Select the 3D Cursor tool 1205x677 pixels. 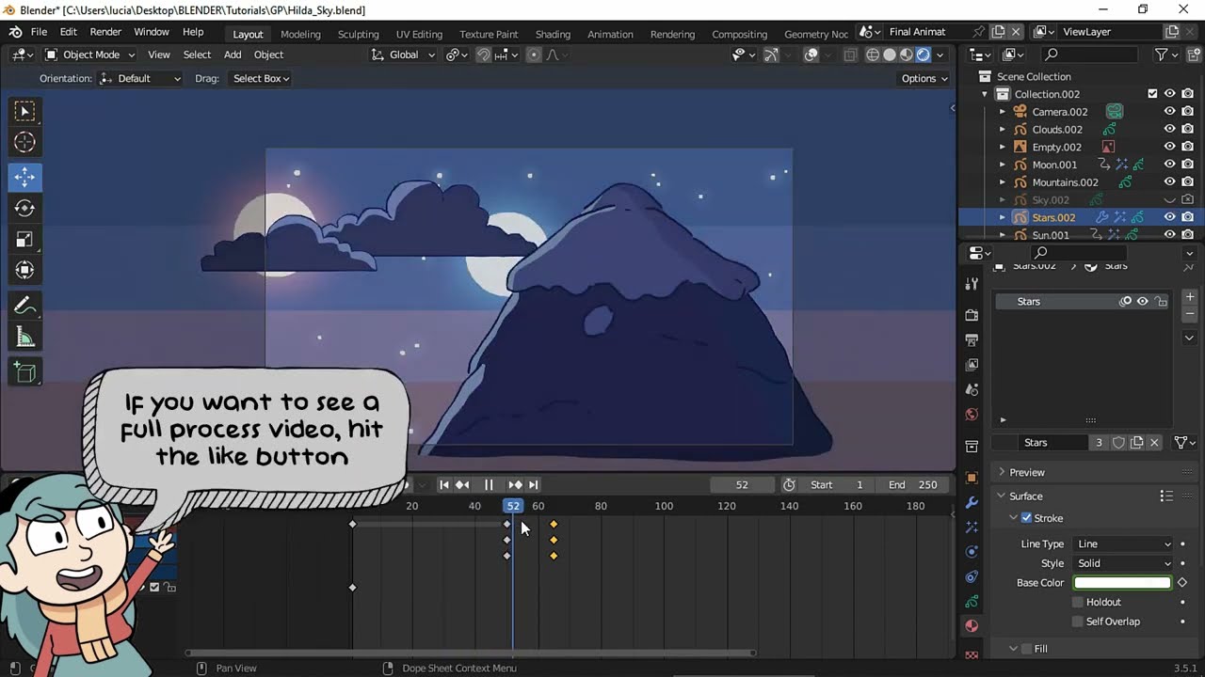click(x=25, y=142)
